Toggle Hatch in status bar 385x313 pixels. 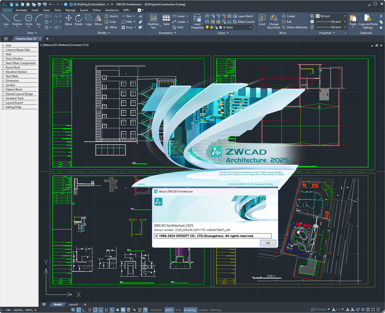[x=169, y=310]
